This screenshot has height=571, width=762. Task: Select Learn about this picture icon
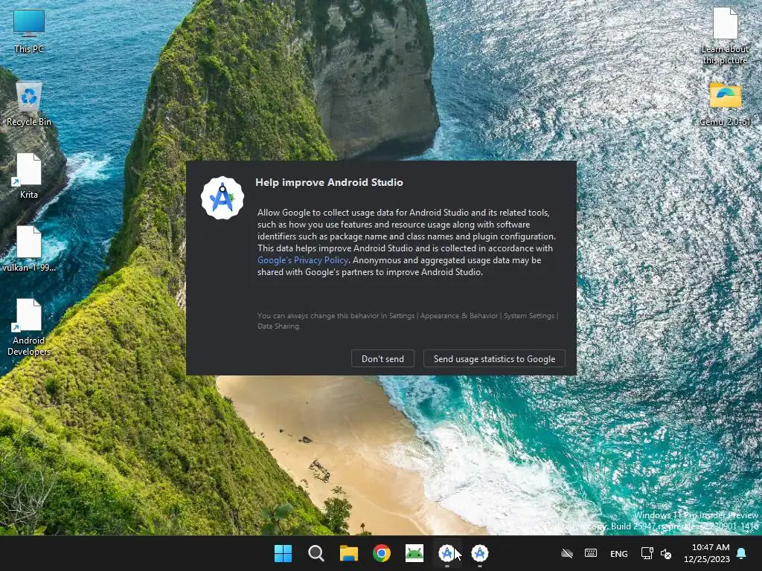point(725,36)
